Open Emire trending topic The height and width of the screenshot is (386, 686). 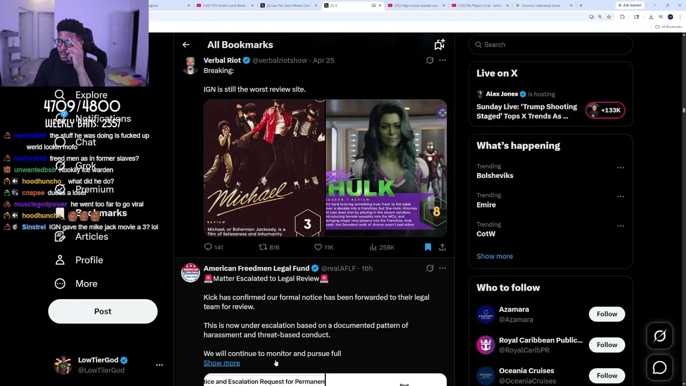tap(486, 205)
